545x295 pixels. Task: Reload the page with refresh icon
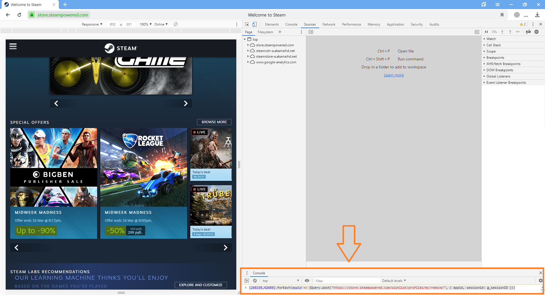click(x=19, y=15)
